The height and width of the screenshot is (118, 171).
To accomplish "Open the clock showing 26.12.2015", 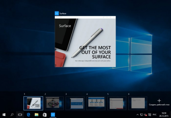I will (164, 115).
